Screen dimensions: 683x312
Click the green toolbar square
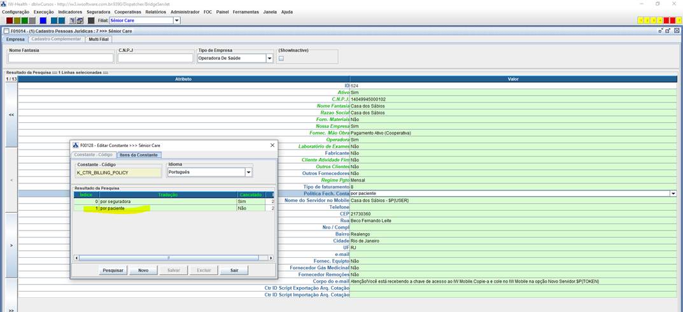(x=25, y=20)
